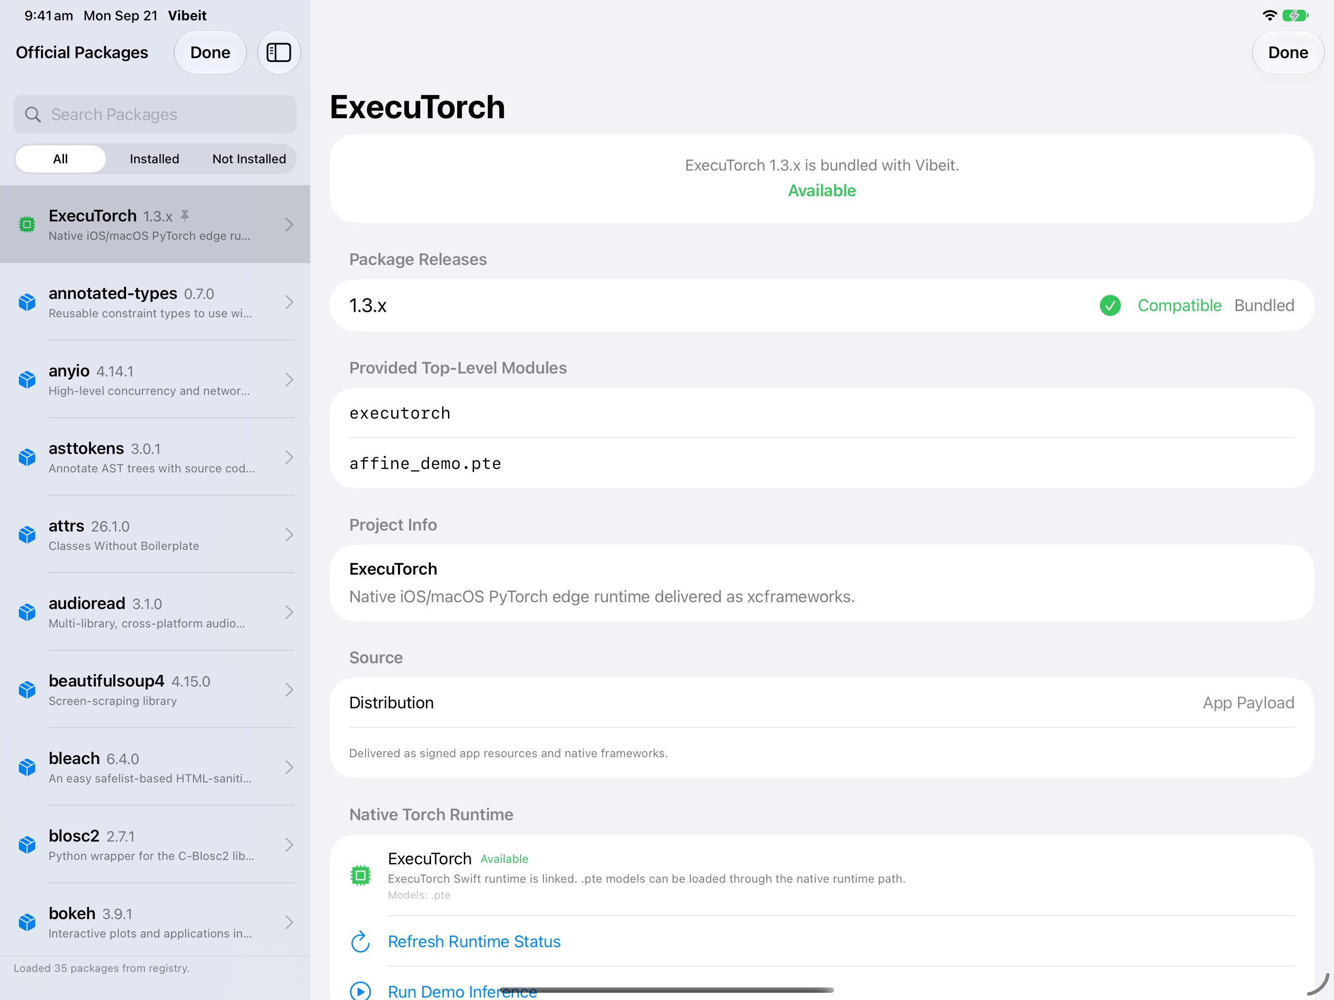
Task: Click the ExecuTorch chip icon in sidebar
Action: tap(27, 225)
